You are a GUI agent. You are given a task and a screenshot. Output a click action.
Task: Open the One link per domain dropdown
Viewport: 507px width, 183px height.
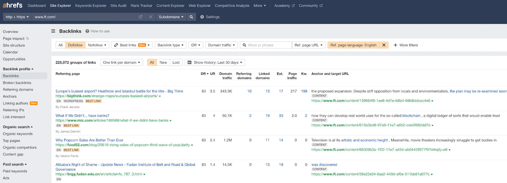(121, 62)
